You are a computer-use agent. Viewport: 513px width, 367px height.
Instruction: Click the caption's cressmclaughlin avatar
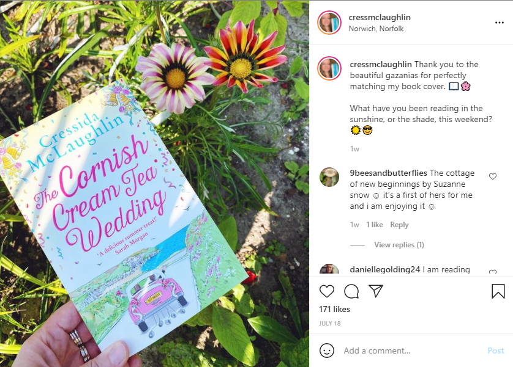coord(329,68)
